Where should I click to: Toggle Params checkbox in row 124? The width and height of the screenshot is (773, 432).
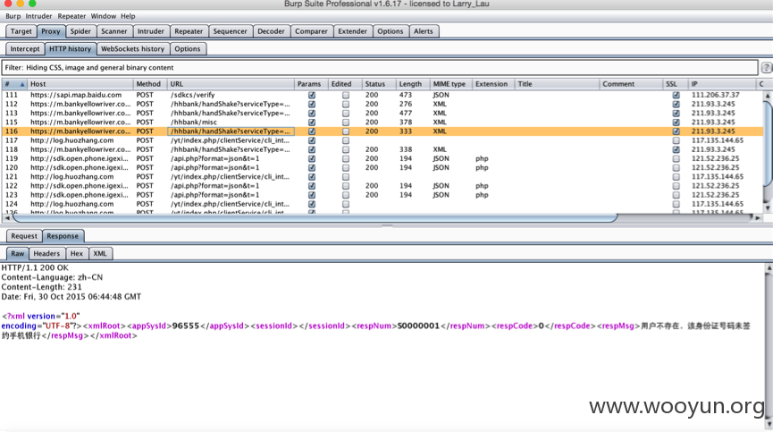pyautogui.click(x=312, y=204)
